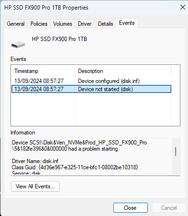The height and width of the screenshot is (216, 188).
Task: Open the Details tab
Action: point(106,24)
